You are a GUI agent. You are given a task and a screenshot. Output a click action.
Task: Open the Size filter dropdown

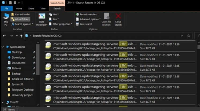click(x=54, y=19)
